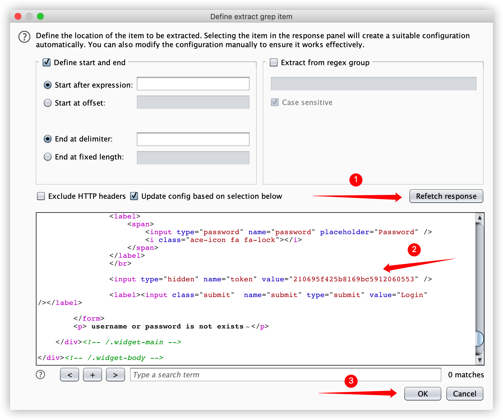
Task: Click the scrollbar up arrow in response panel
Action: point(479,218)
